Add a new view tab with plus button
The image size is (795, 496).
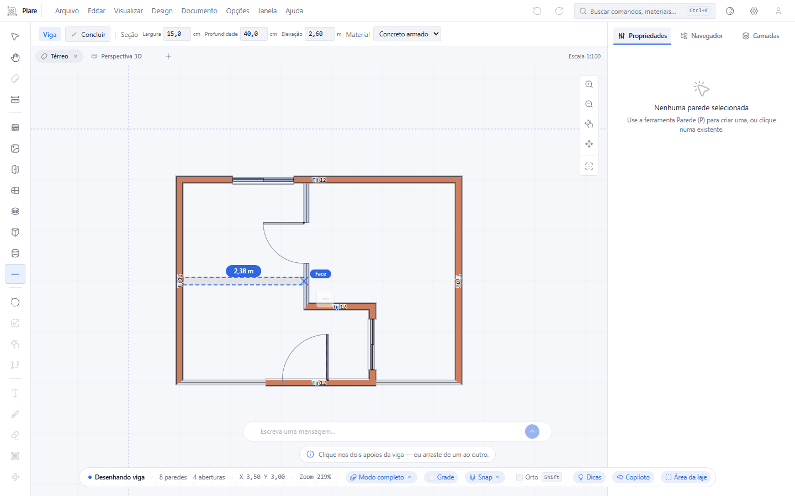coord(168,56)
